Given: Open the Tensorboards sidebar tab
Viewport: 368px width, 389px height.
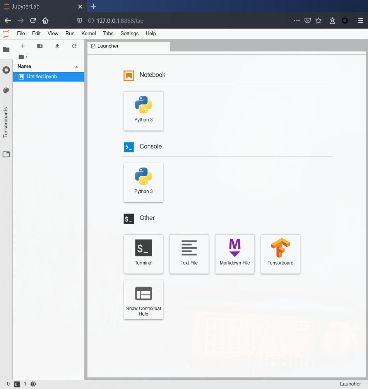Looking at the screenshot, I should point(5,122).
